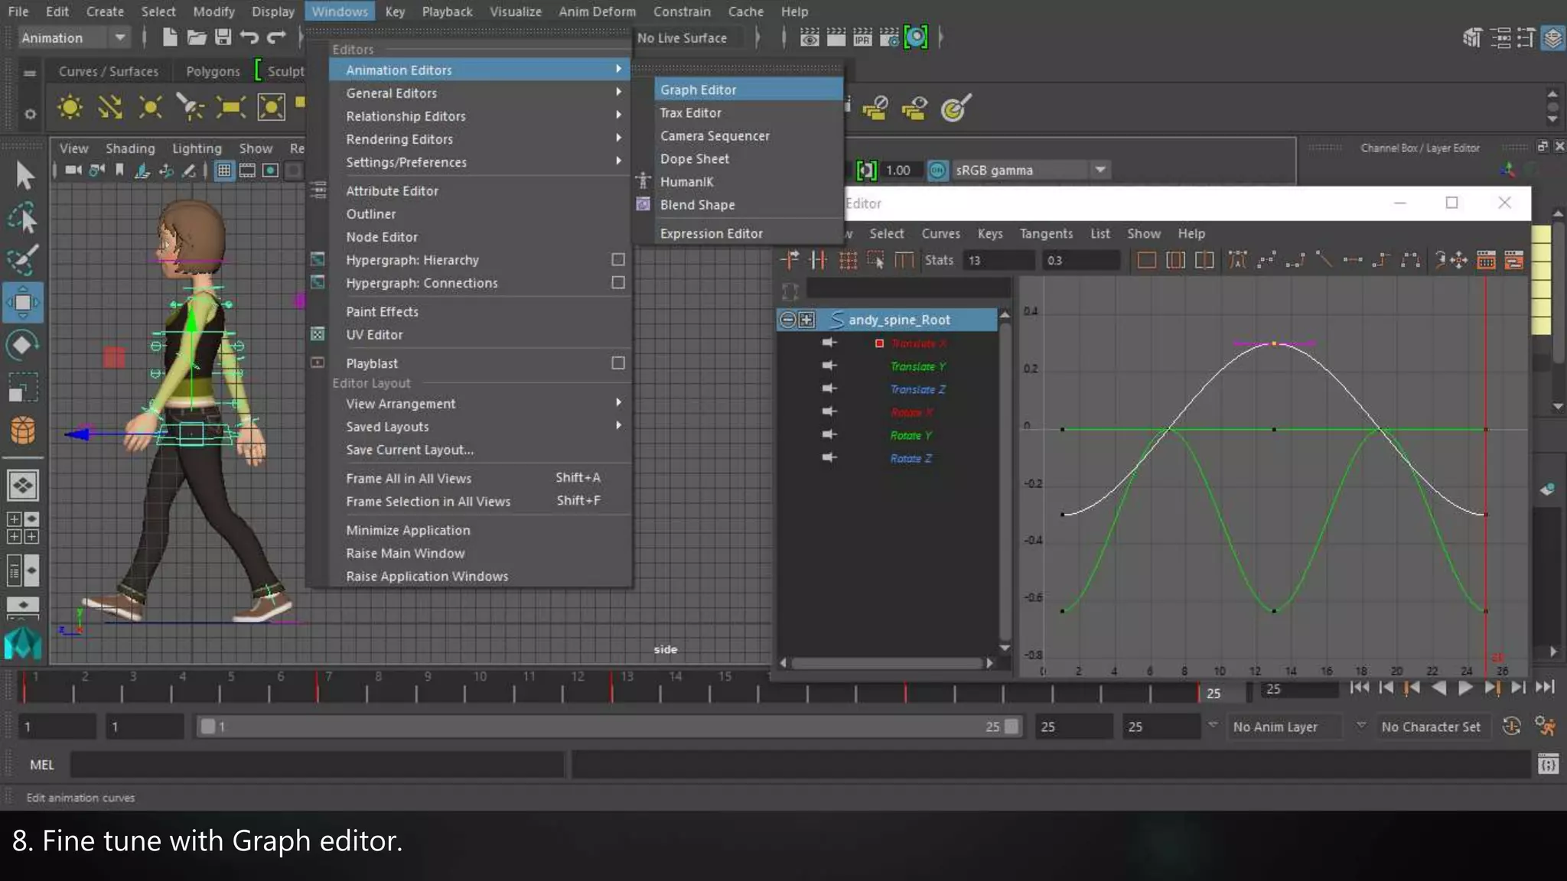Image resolution: width=1567 pixels, height=881 pixels.
Task: Open Dope Sheet menu entry
Action: [x=694, y=159]
